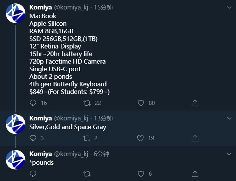Share the MacBook specs tweet
Screen dimensions: 236x181
[x=195, y=103]
